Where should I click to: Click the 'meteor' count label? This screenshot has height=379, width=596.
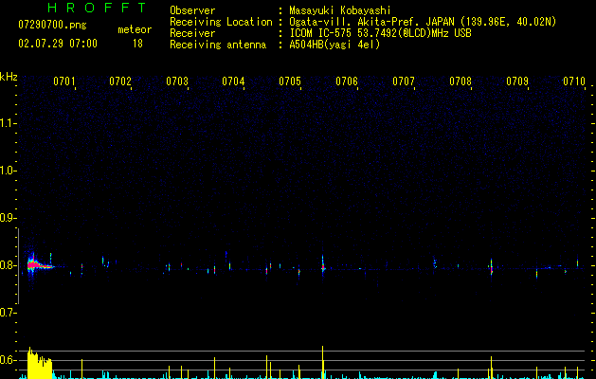[x=135, y=29]
